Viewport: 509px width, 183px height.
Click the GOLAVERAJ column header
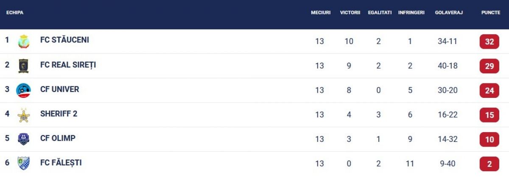(448, 13)
